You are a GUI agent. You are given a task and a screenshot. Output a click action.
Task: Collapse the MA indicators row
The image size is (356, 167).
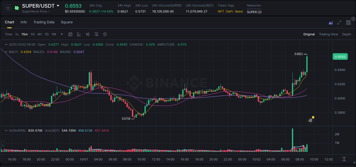[x=6, y=52]
